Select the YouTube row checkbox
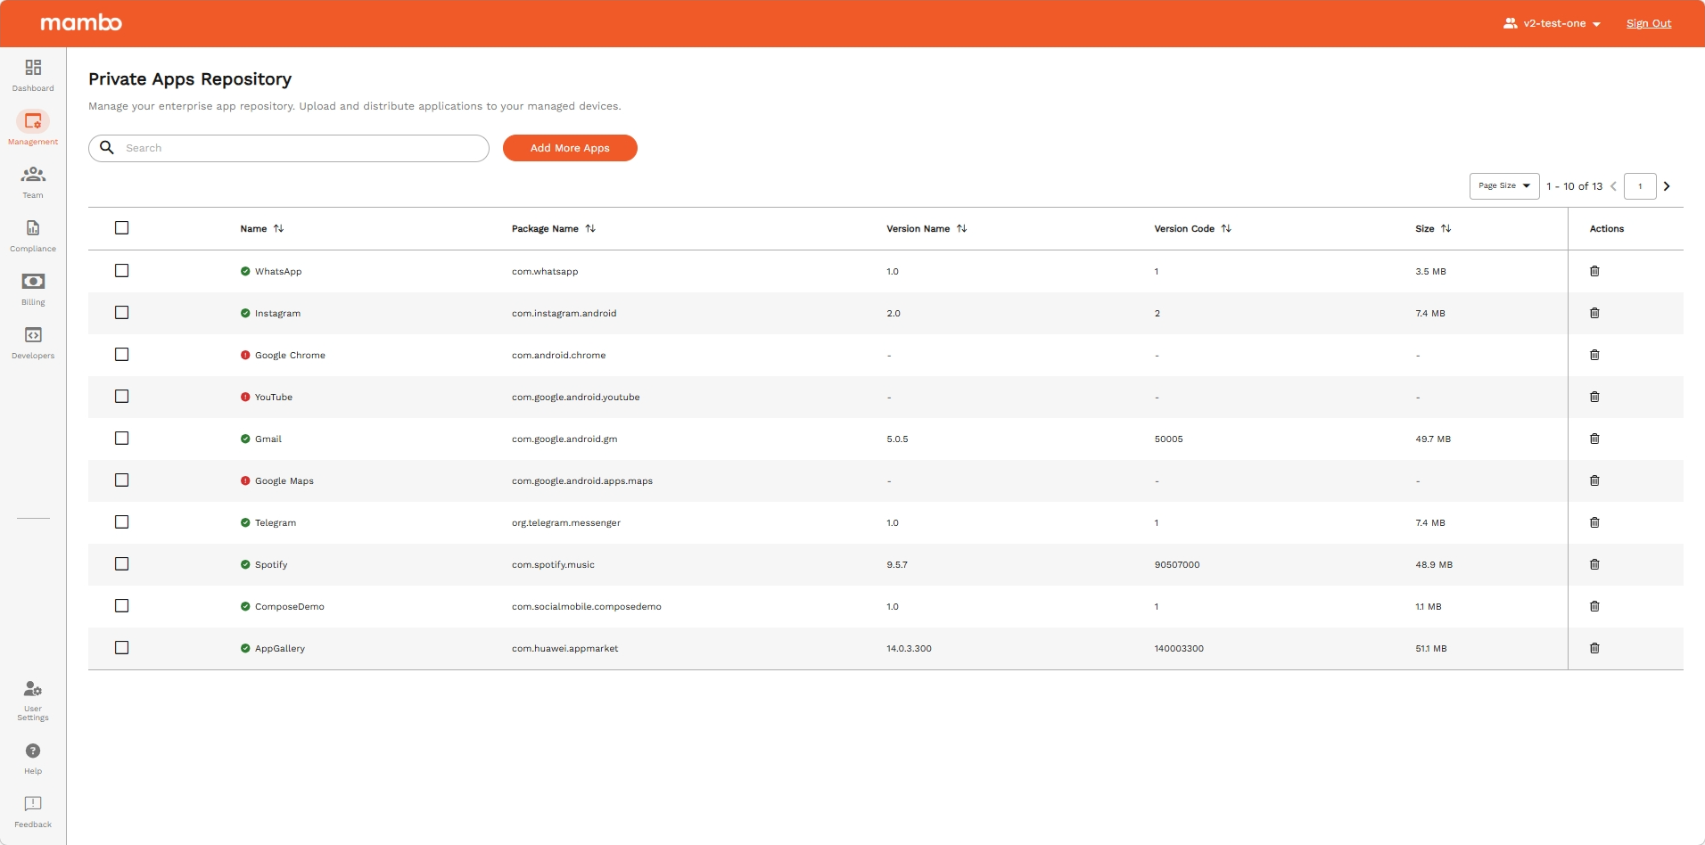 pos(122,397)
